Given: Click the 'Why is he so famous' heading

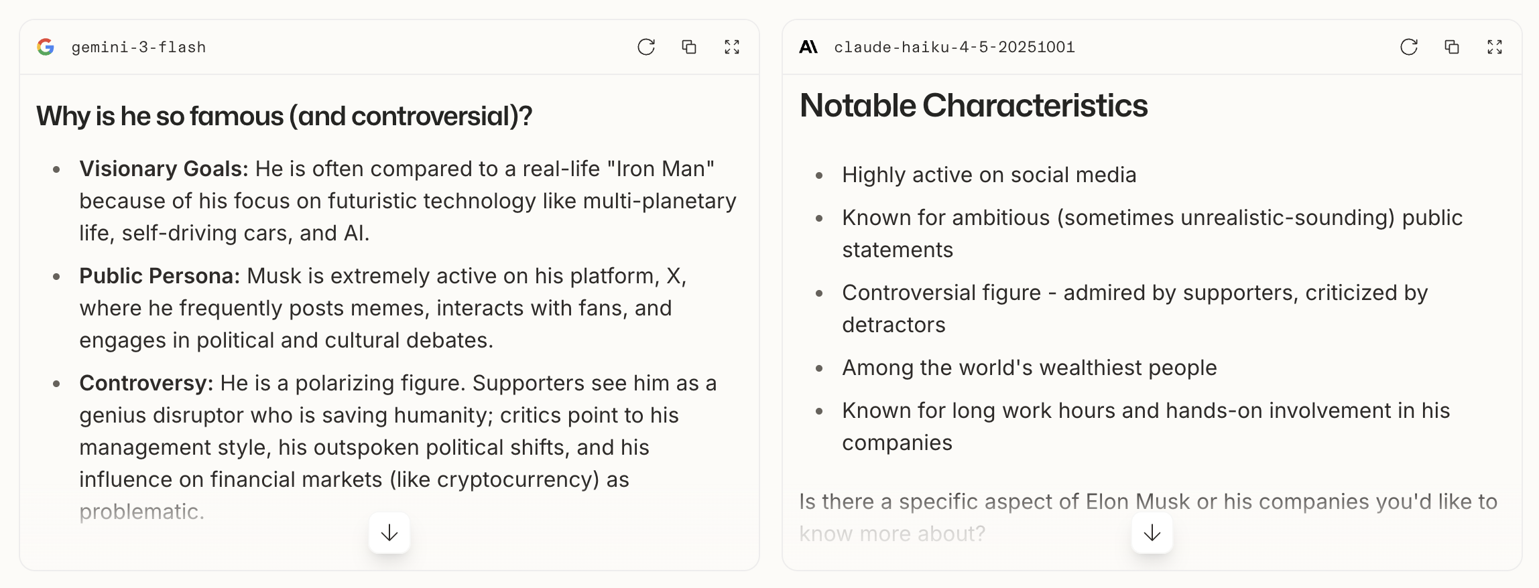Looking at the screenshot, I should pos(284,116).
